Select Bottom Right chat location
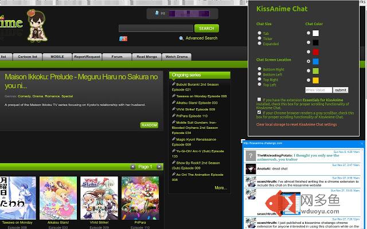The height and width of the screenshot is (229, 367). (259, 69)
